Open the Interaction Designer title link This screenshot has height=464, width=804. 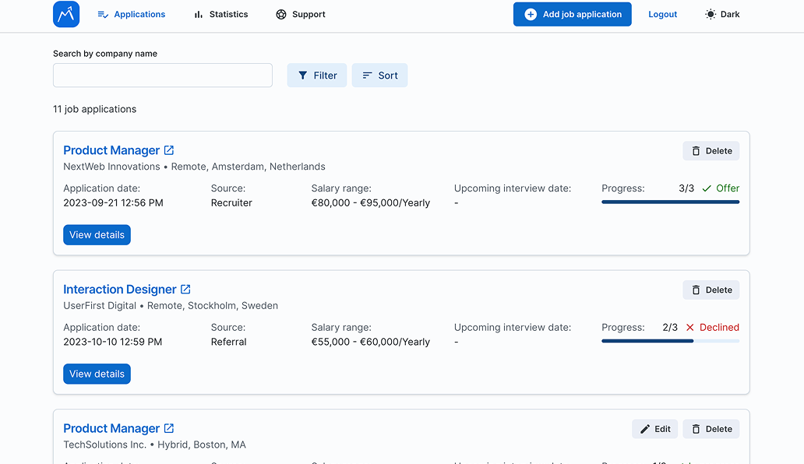pyautogui.click(x=119, y=290)
